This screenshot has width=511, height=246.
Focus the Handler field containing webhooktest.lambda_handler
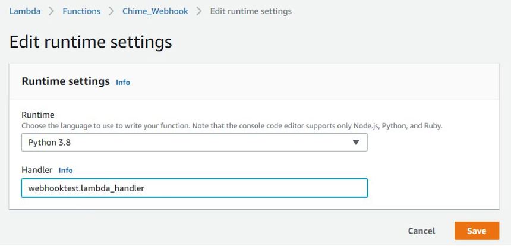(x=194, y=188)
